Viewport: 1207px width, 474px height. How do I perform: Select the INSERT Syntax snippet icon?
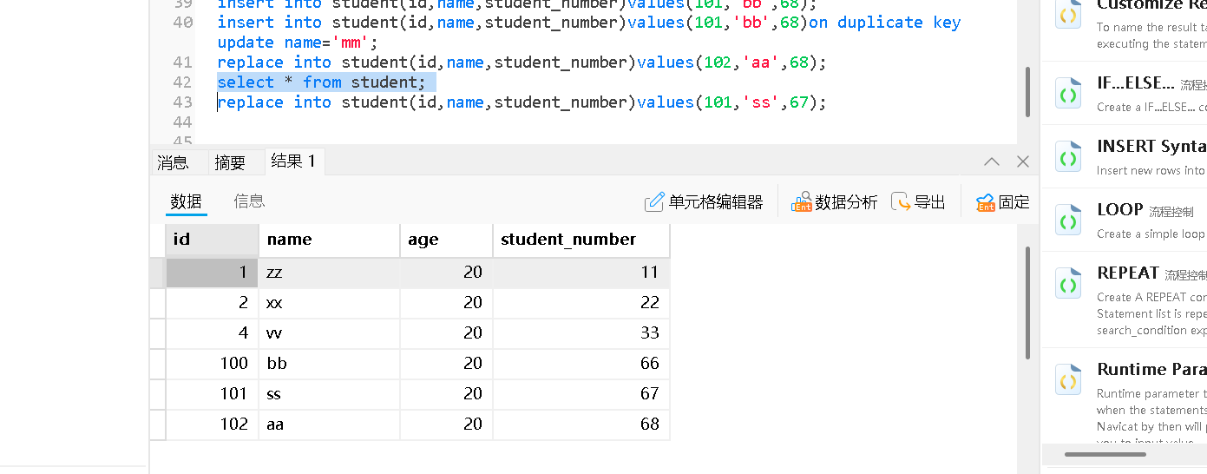[1068, 156]
